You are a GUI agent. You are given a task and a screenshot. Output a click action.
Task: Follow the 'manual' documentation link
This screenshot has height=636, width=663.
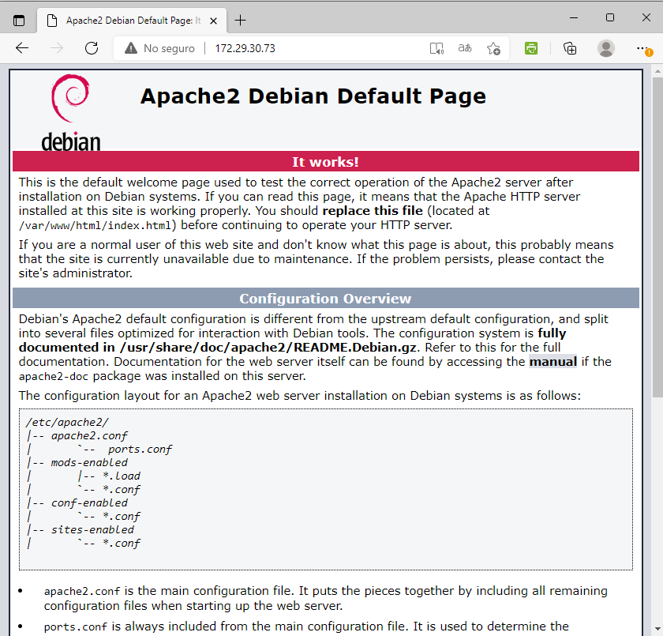[x=553, y=361]
